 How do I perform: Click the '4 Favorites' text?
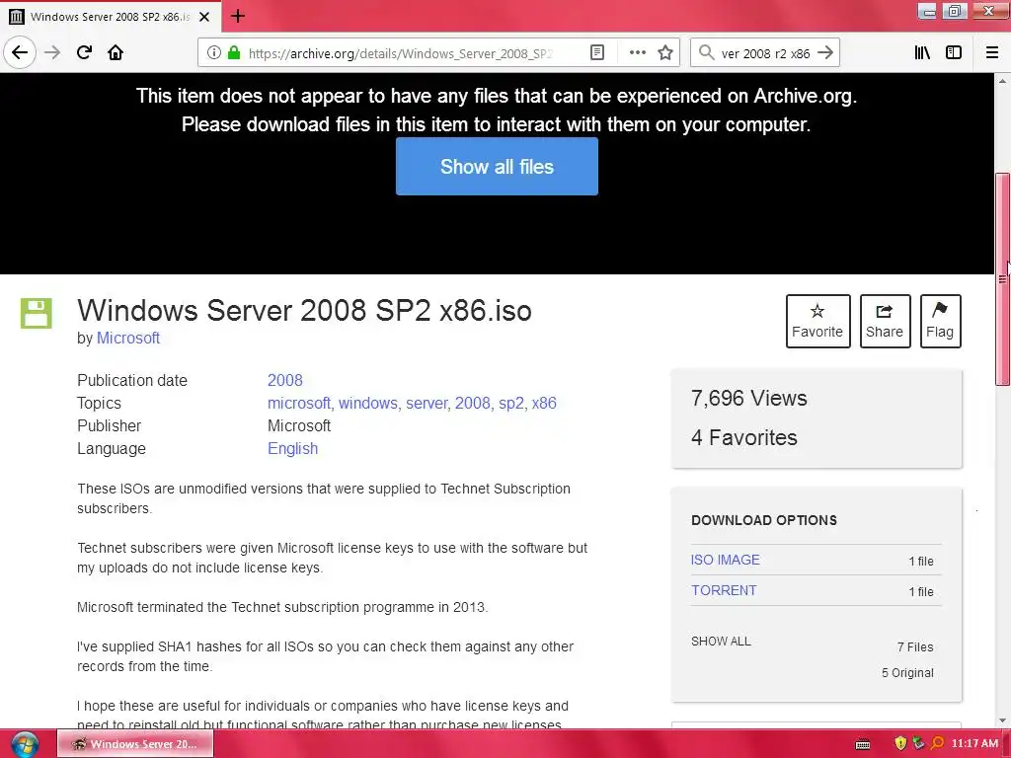(x=744, y=437)
